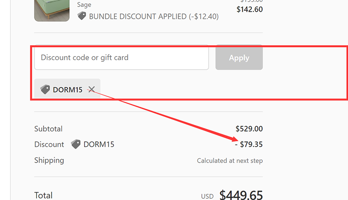Click the Sage variant label
The image size is (348, 200).
[x=84, y=5]
